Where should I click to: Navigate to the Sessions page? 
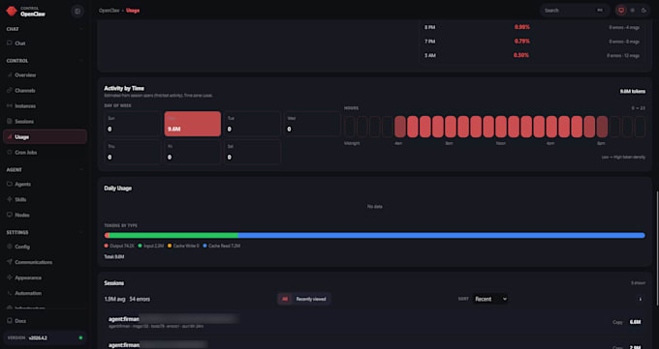pos(45,121)
